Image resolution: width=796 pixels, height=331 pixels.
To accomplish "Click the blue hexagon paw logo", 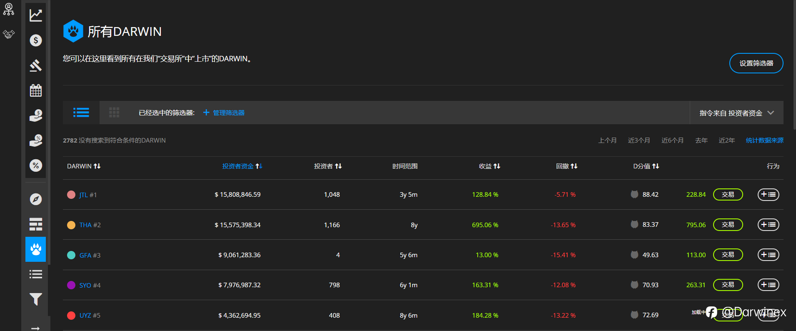I will [73, 31].
